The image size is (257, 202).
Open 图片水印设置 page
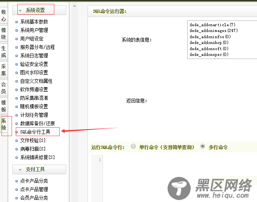pyautogui.click(x=34, y=72)
